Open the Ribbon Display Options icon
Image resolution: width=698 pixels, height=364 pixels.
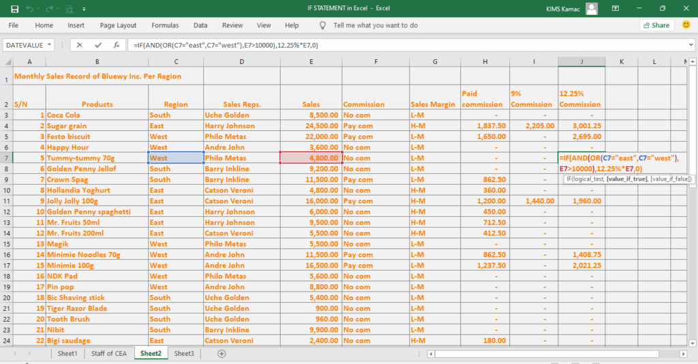616,8
